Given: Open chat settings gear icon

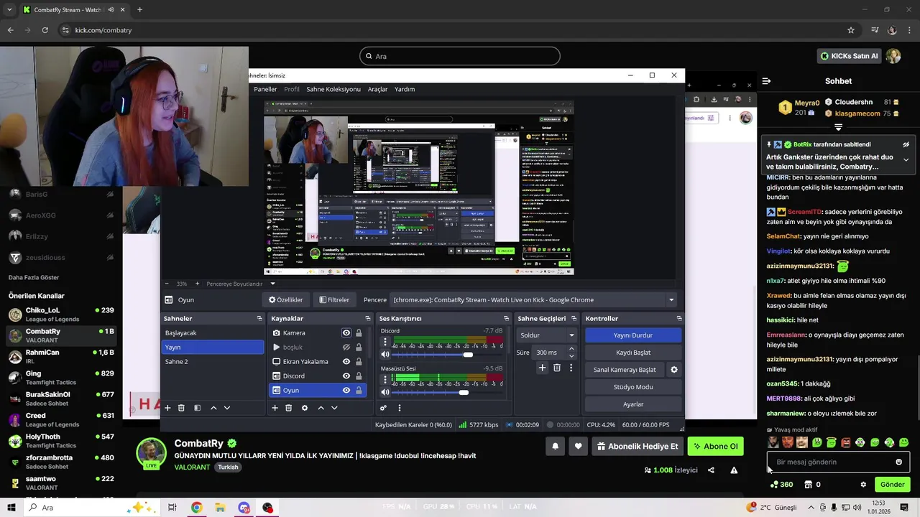Looking at the screenshot, I should [x=863, y=485].
